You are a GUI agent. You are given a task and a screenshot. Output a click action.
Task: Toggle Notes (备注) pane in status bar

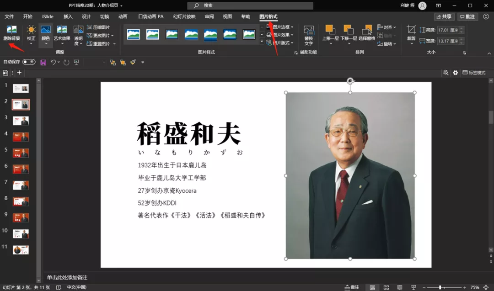click(x=352, y=287)
